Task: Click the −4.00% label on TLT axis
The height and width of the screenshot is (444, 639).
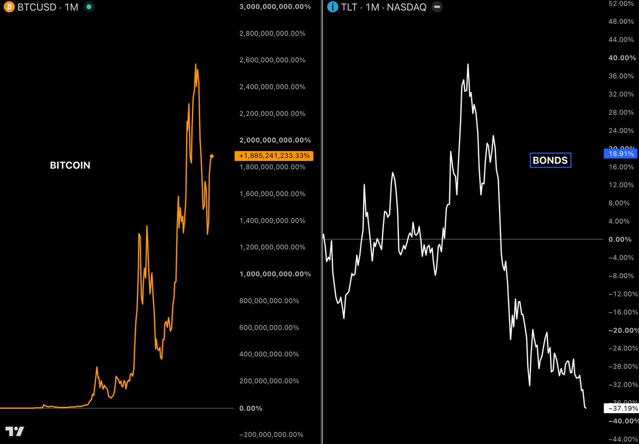Action: [621, 257]
